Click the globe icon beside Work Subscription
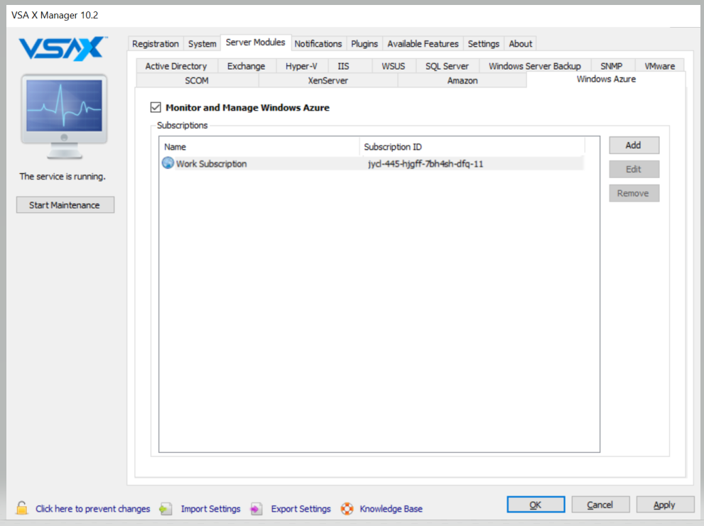The height and width of the screenshot is (526, 704). click(x=168, y=163)
